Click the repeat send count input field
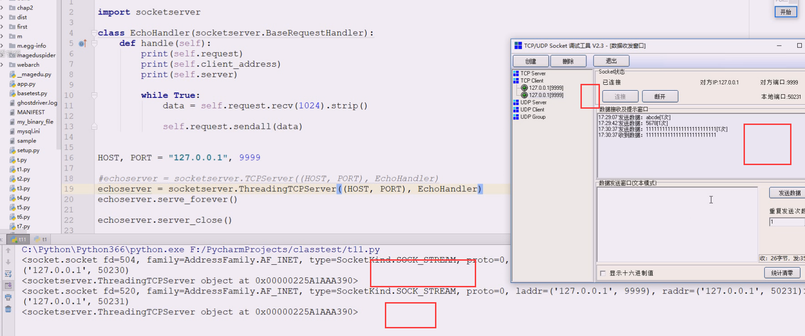Image resolution: width=805 pixels, height=336 pixels. coord(787,222)
